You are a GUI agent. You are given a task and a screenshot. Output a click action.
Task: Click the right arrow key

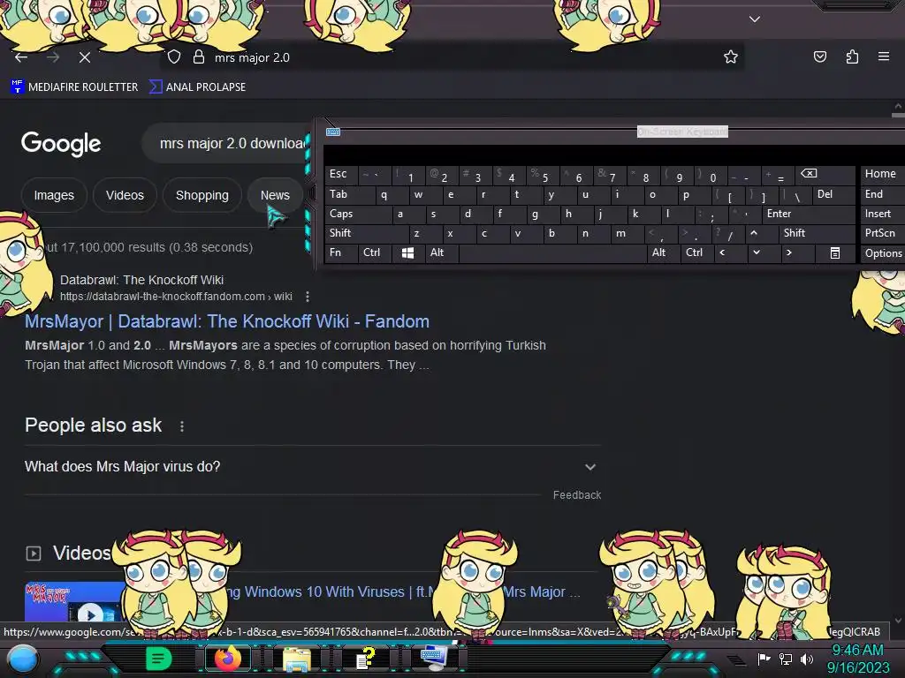[x=796, y=252]
